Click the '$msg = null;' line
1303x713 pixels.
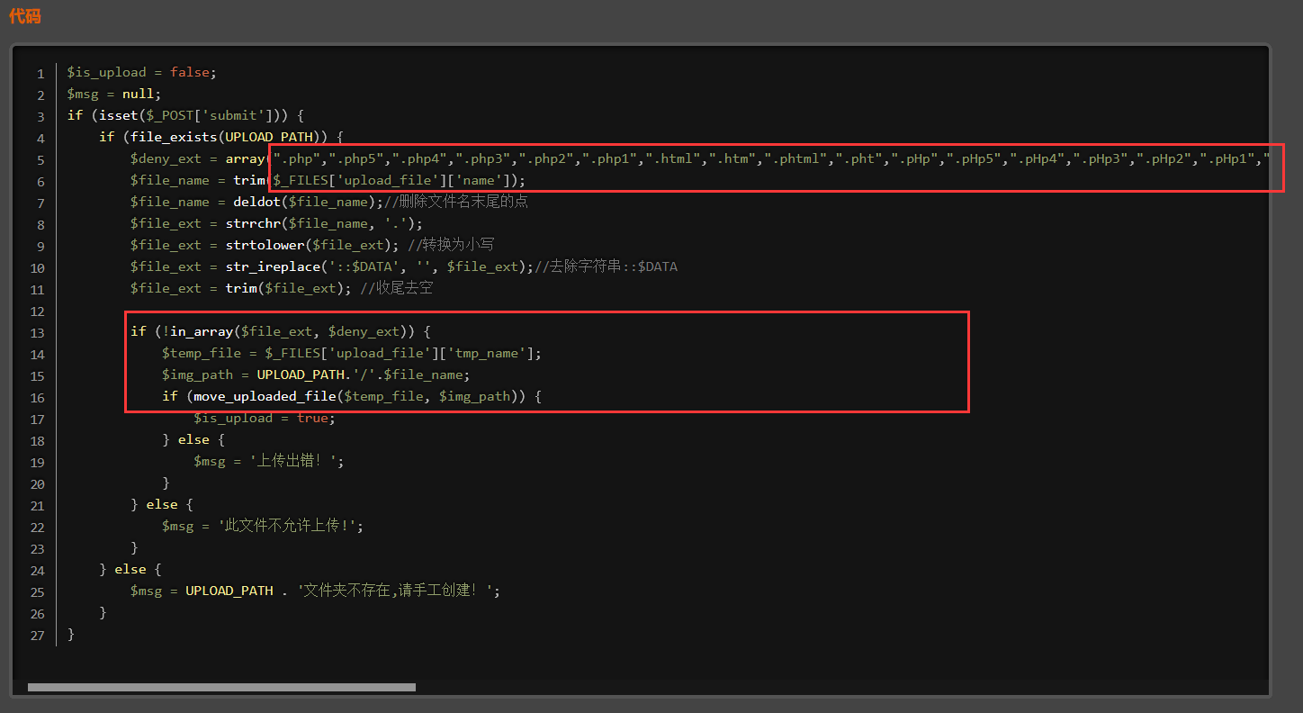click(x=114, y=94)
